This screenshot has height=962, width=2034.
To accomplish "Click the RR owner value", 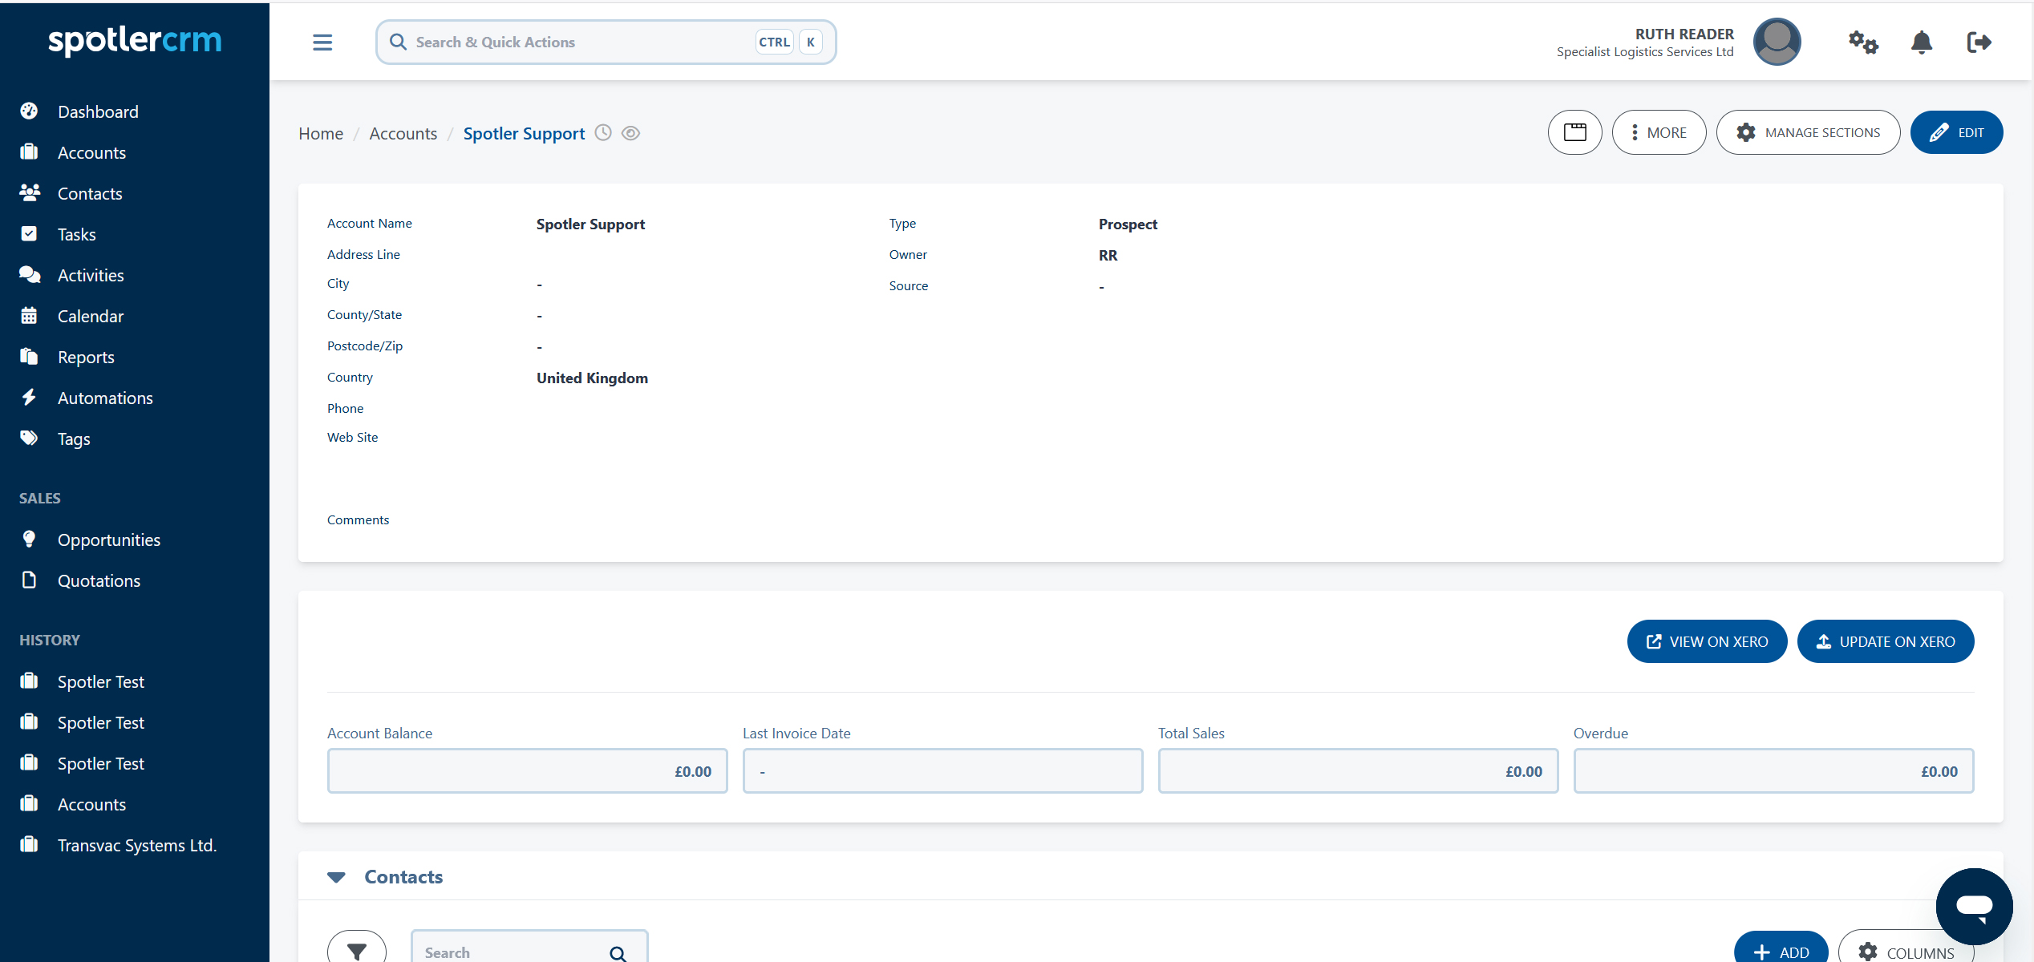I will point(1108,256).
